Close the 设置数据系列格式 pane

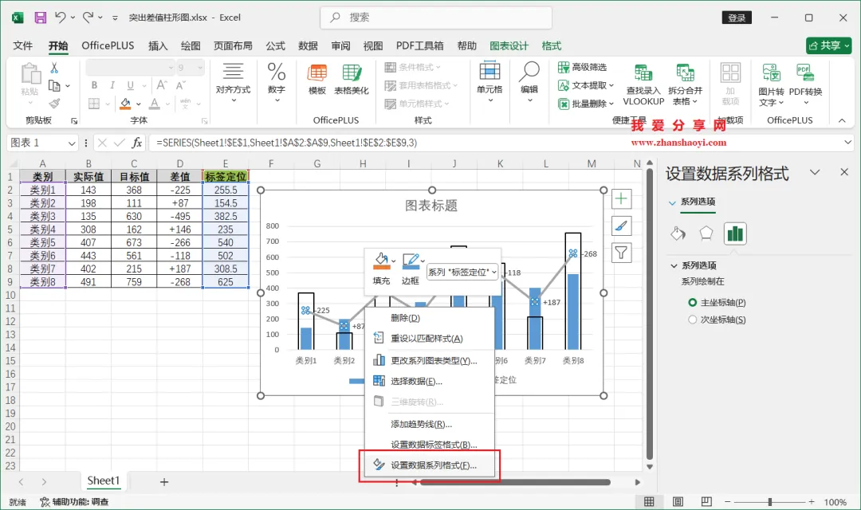[844, 172]
